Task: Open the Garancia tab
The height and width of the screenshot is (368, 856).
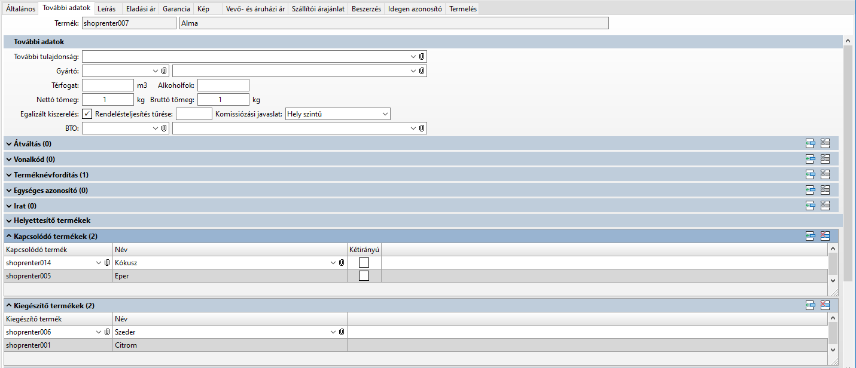Action: tap(176, 9)
